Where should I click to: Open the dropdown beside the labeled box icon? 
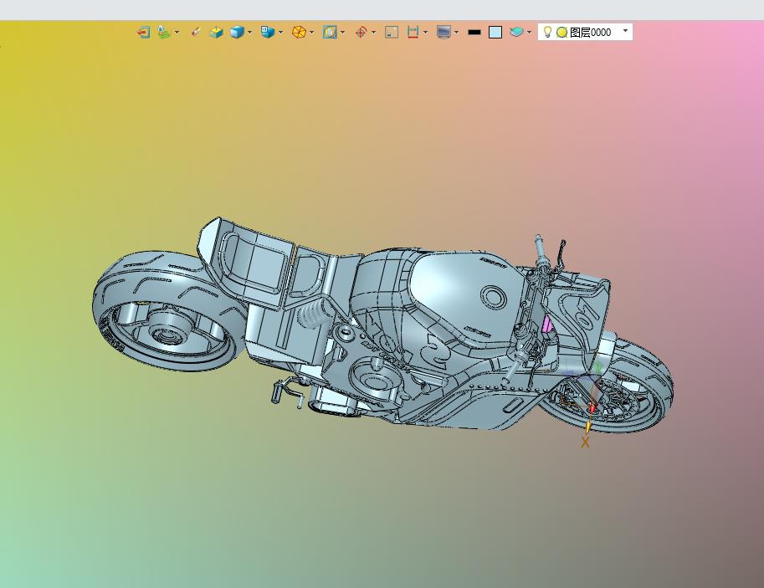point(280,32)
